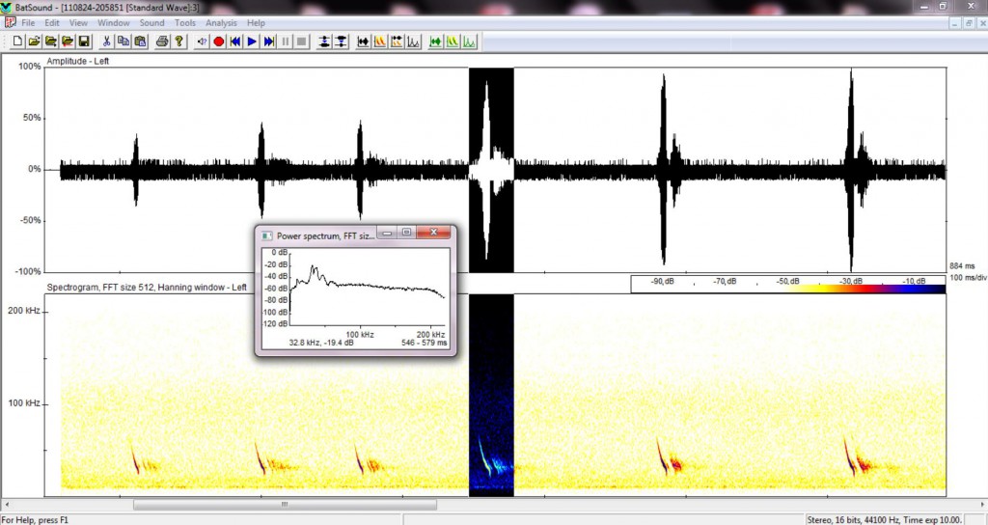Click the BatSound document icon left of File
Viewport: 988px width, 525px height.
click(x=10, y=23)
